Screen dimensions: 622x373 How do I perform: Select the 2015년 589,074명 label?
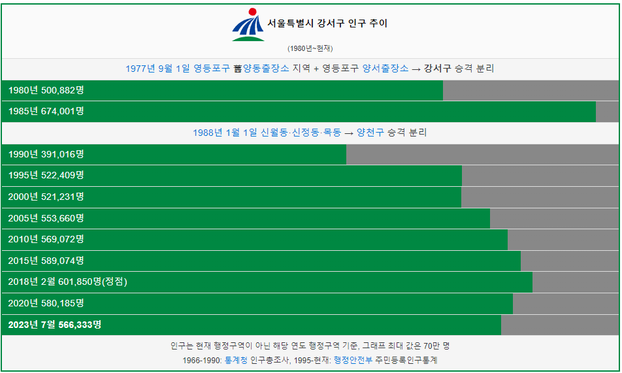(46, 261)
